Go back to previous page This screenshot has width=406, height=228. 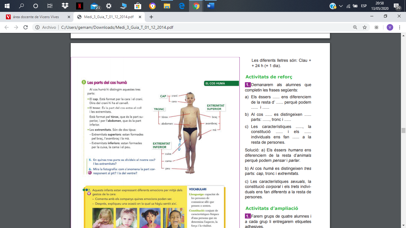pyautogui.click(x=7, y=27)
